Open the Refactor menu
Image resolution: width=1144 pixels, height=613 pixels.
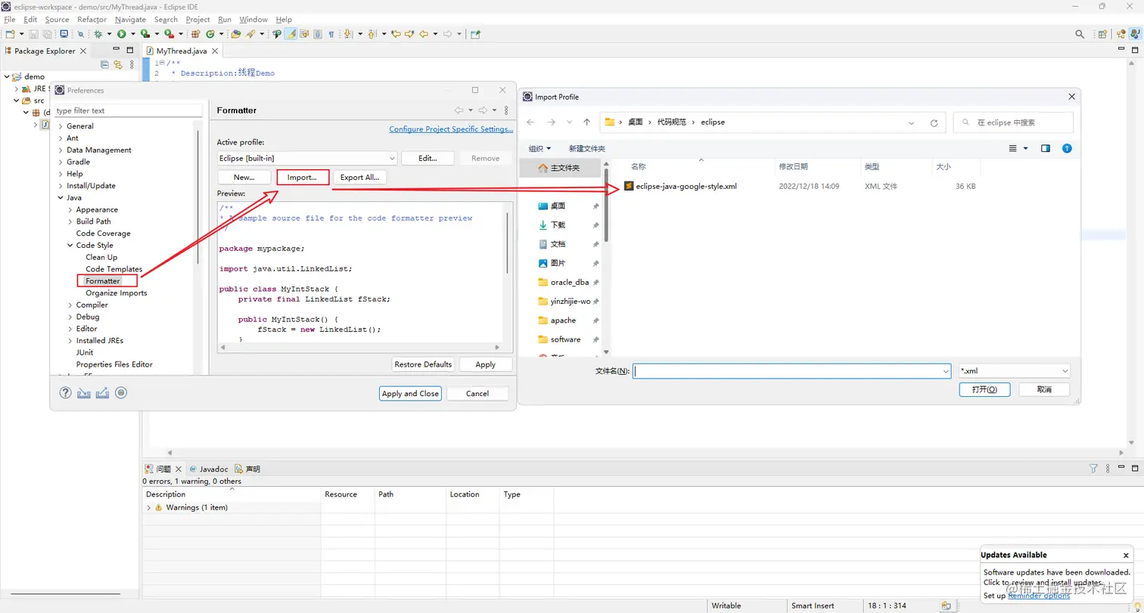click(x=92, y=20)
